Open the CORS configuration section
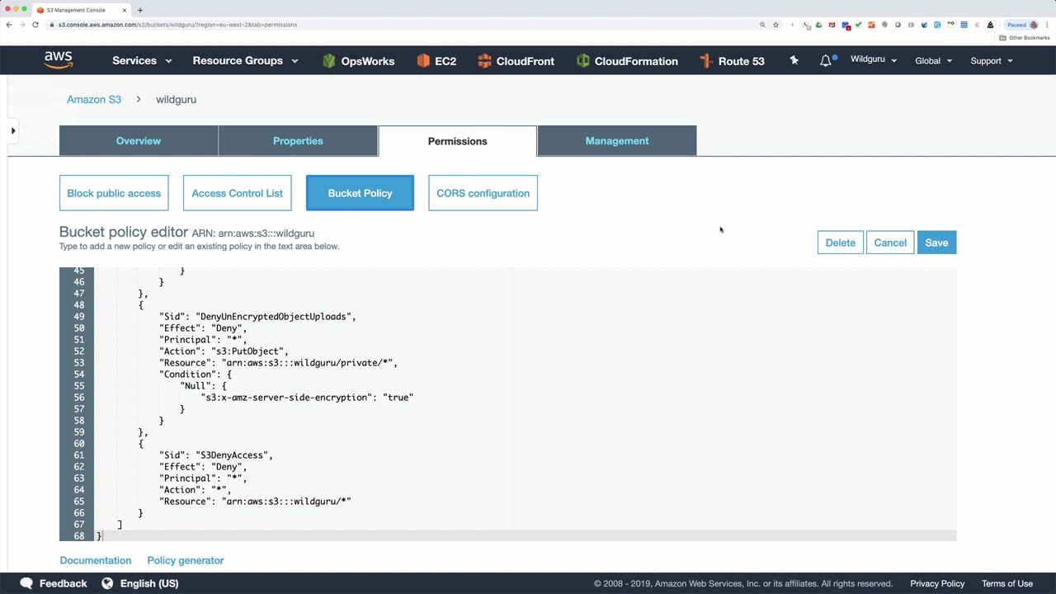 pyautogui.click(x=483, y=193)
